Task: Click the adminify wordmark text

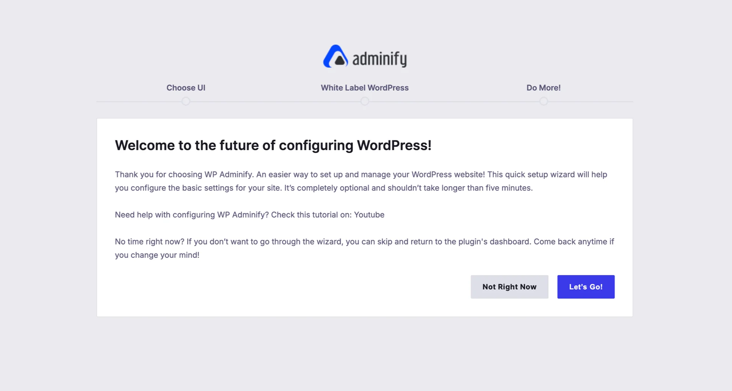Action: pyautogui.click(x=380, y=58)
